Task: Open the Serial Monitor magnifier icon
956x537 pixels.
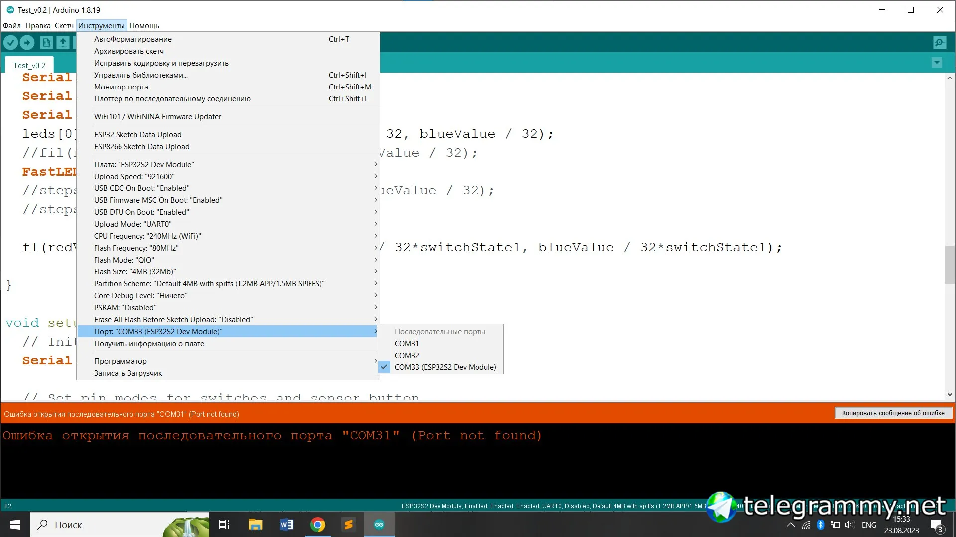Action: pyautogui.click(x=939, y=43)
